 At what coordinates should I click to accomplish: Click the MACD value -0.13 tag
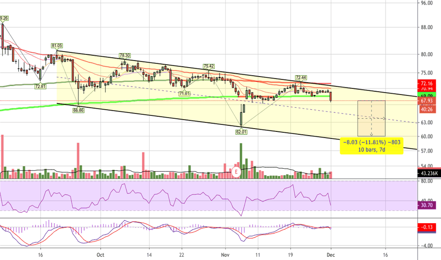point(427,227)
